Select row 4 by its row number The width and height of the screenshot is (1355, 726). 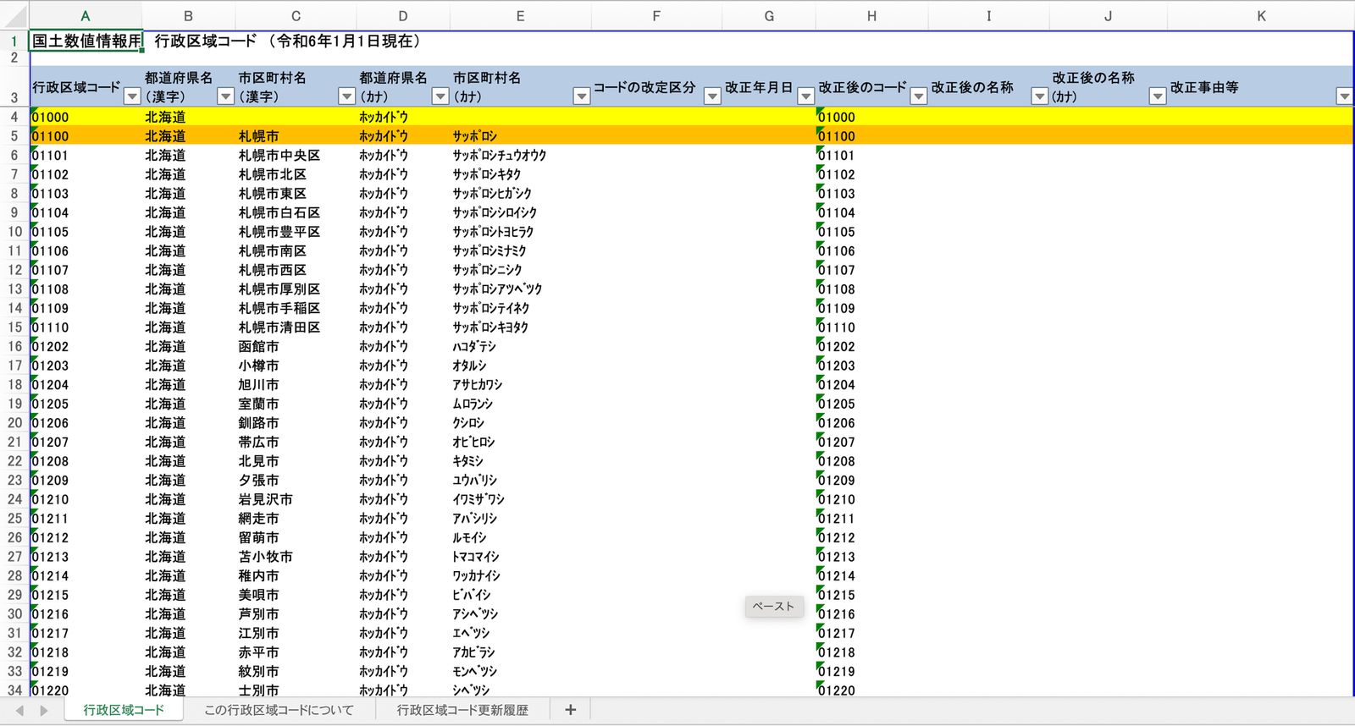coord(14,117)
